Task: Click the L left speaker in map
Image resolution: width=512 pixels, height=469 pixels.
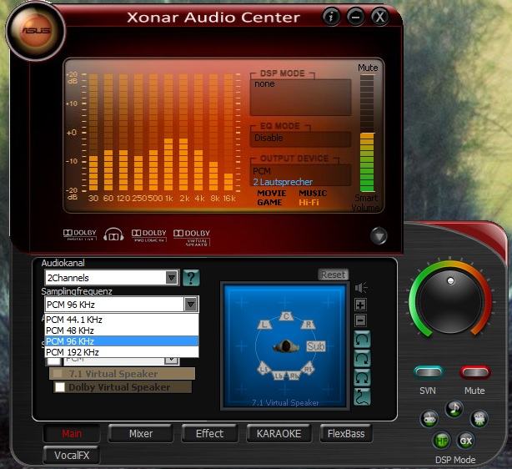Action: click(264, 325)
